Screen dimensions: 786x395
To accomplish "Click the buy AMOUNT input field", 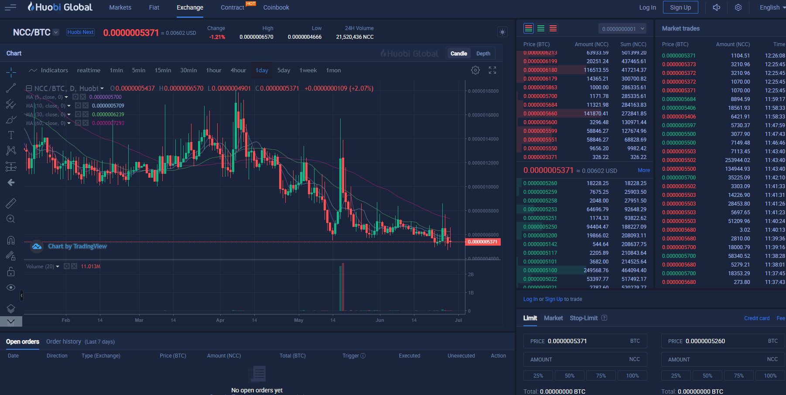I will click(x=585, y=359).
